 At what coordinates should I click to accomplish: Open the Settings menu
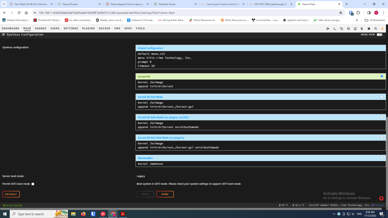(x=71, y=28)
